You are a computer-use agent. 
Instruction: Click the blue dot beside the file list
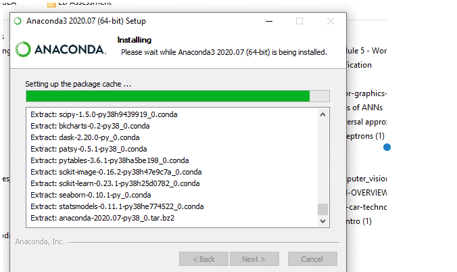pyautogui.click(x=387, y=148)
